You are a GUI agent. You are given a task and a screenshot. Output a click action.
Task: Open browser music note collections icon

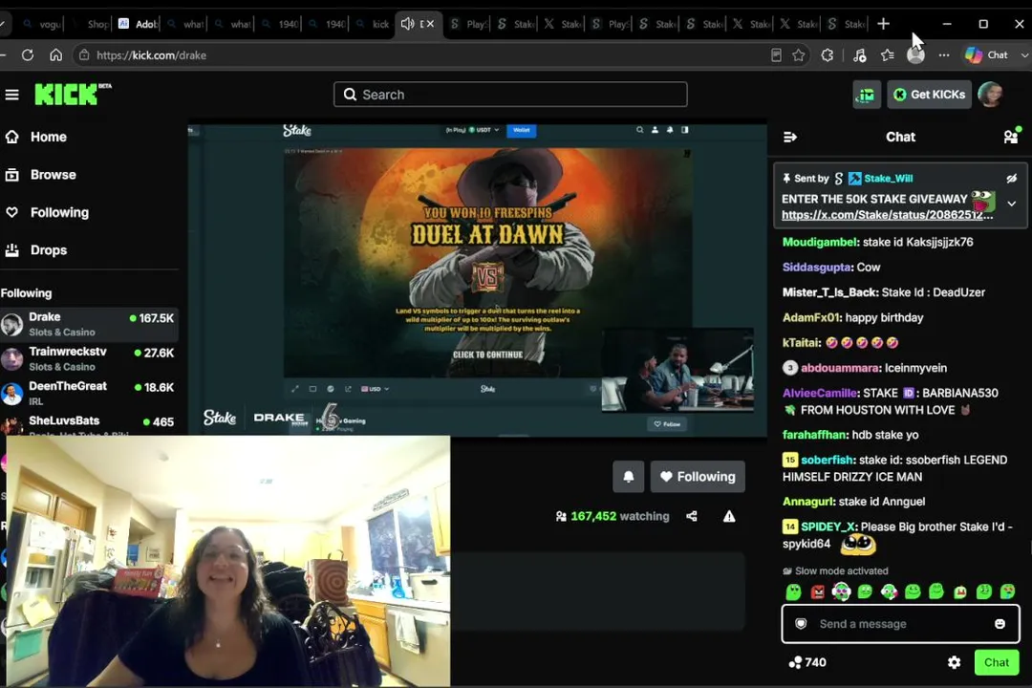(859, 55)
